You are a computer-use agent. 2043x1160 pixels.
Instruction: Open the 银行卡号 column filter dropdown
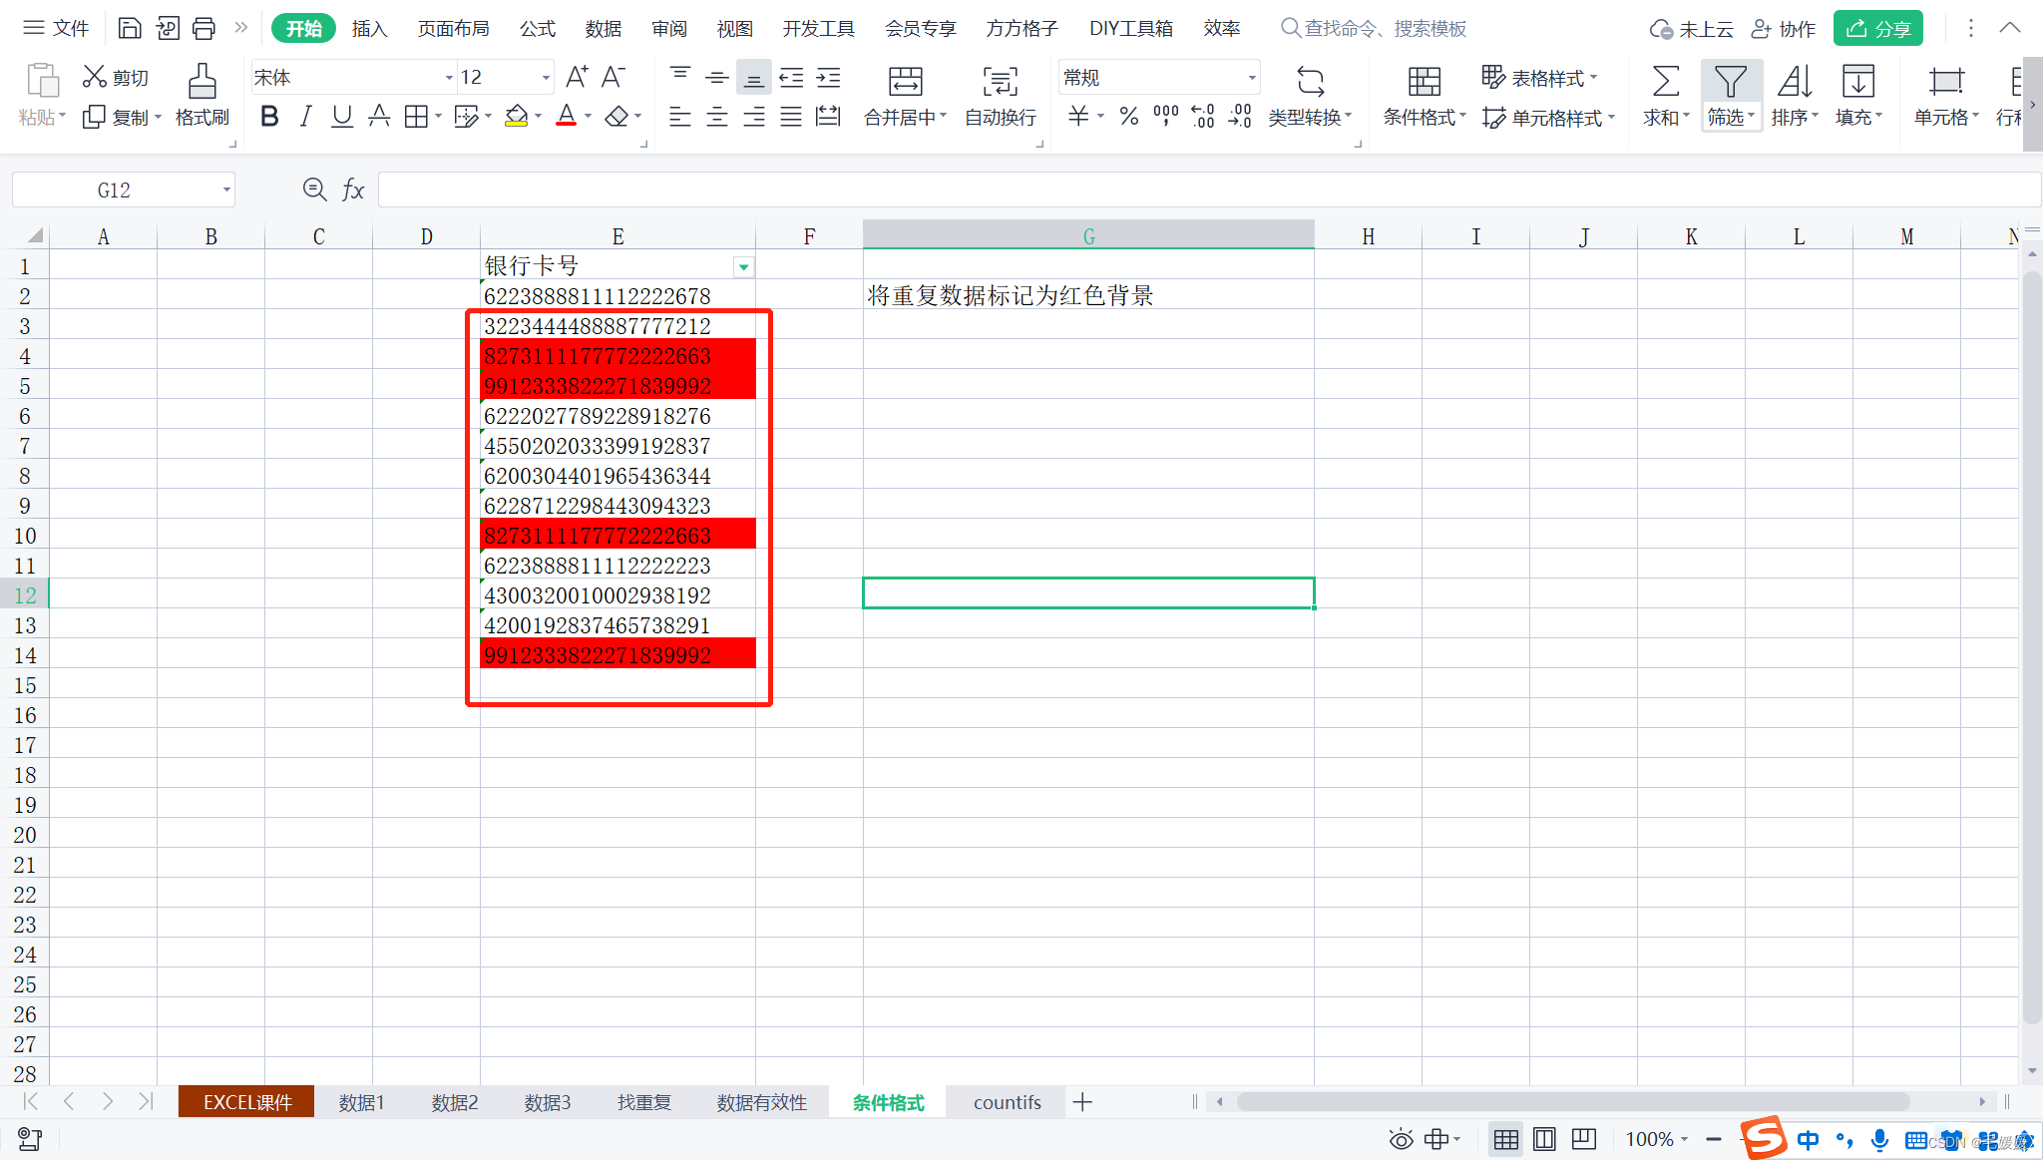(x=743, y=267)
